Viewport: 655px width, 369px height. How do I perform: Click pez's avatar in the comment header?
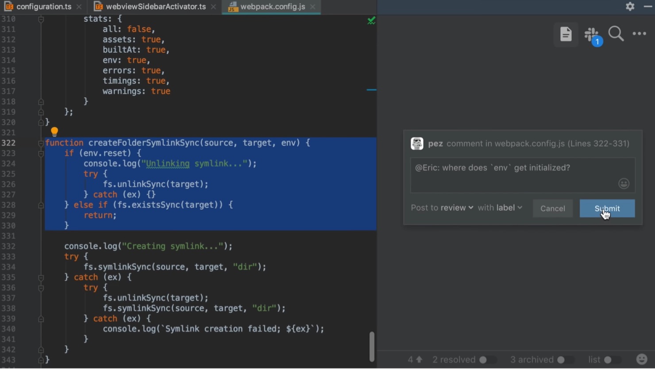pos(417,143)
